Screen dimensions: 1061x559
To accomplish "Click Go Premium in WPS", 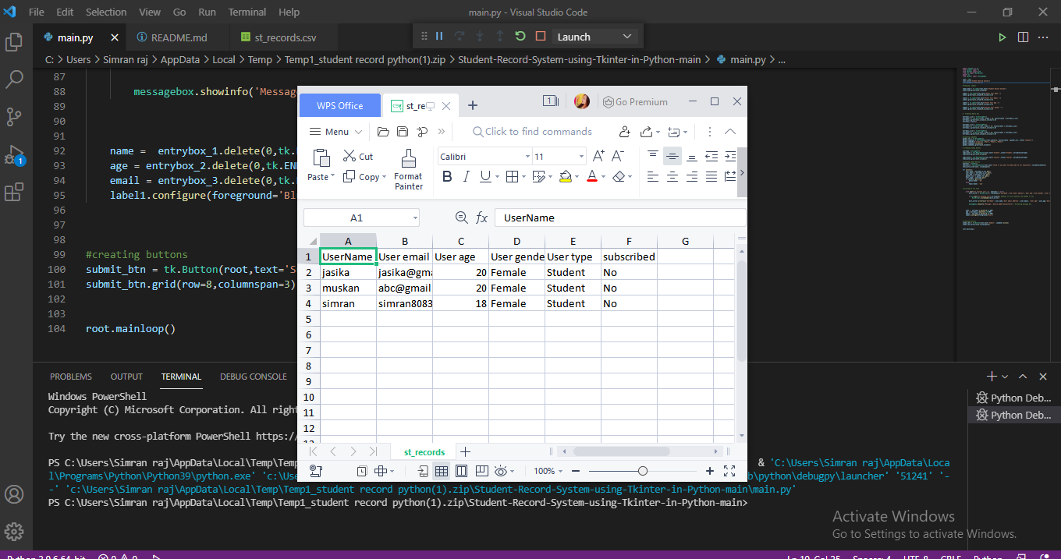I will 635,102.
